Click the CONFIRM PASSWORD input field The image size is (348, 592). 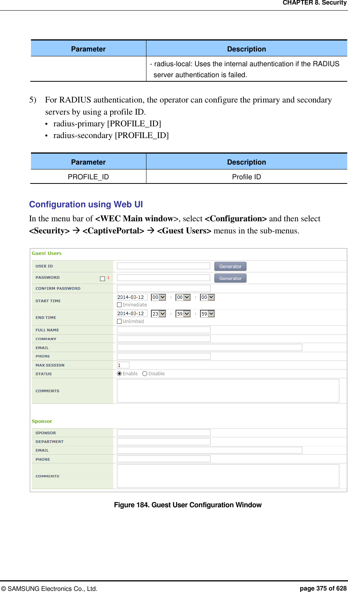point(163,288)
